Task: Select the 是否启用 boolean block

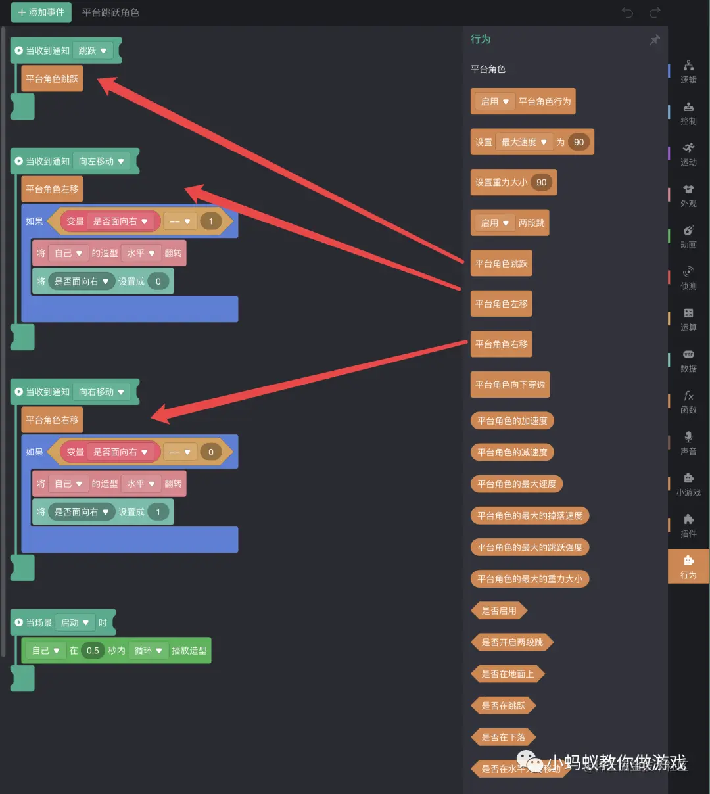Action: pos(499,611)
